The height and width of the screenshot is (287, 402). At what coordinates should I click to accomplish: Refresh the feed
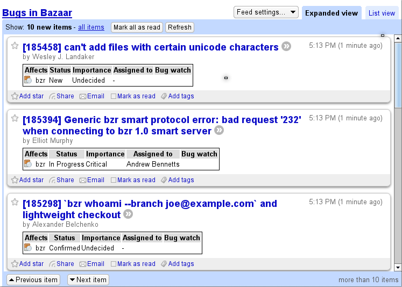[x=180, y=27]
